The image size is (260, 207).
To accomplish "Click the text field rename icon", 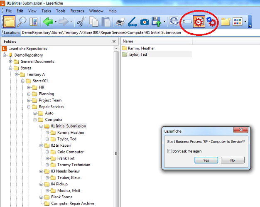I will pyautogui.click(x=187, y=22).
